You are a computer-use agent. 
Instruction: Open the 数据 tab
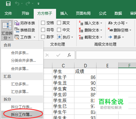(118, 13)
